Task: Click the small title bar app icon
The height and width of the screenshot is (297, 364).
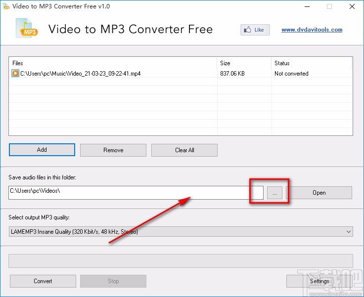Action: pyautogui.click(x=6, y=6)
